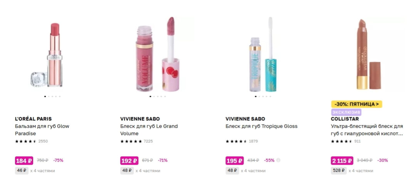Select second carousel dot under L'Oréal image
The image size is (419, 196).
49,96
